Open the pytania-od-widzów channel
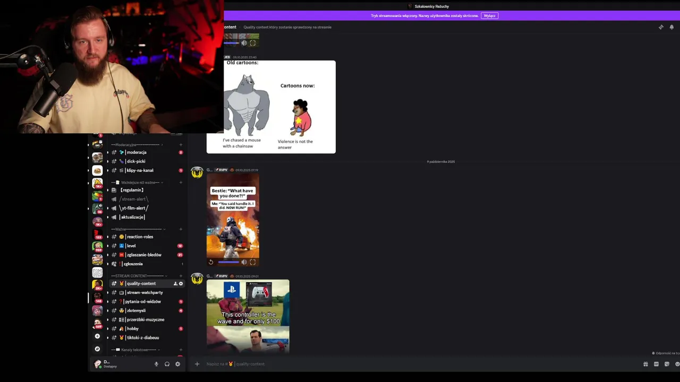 147,301
